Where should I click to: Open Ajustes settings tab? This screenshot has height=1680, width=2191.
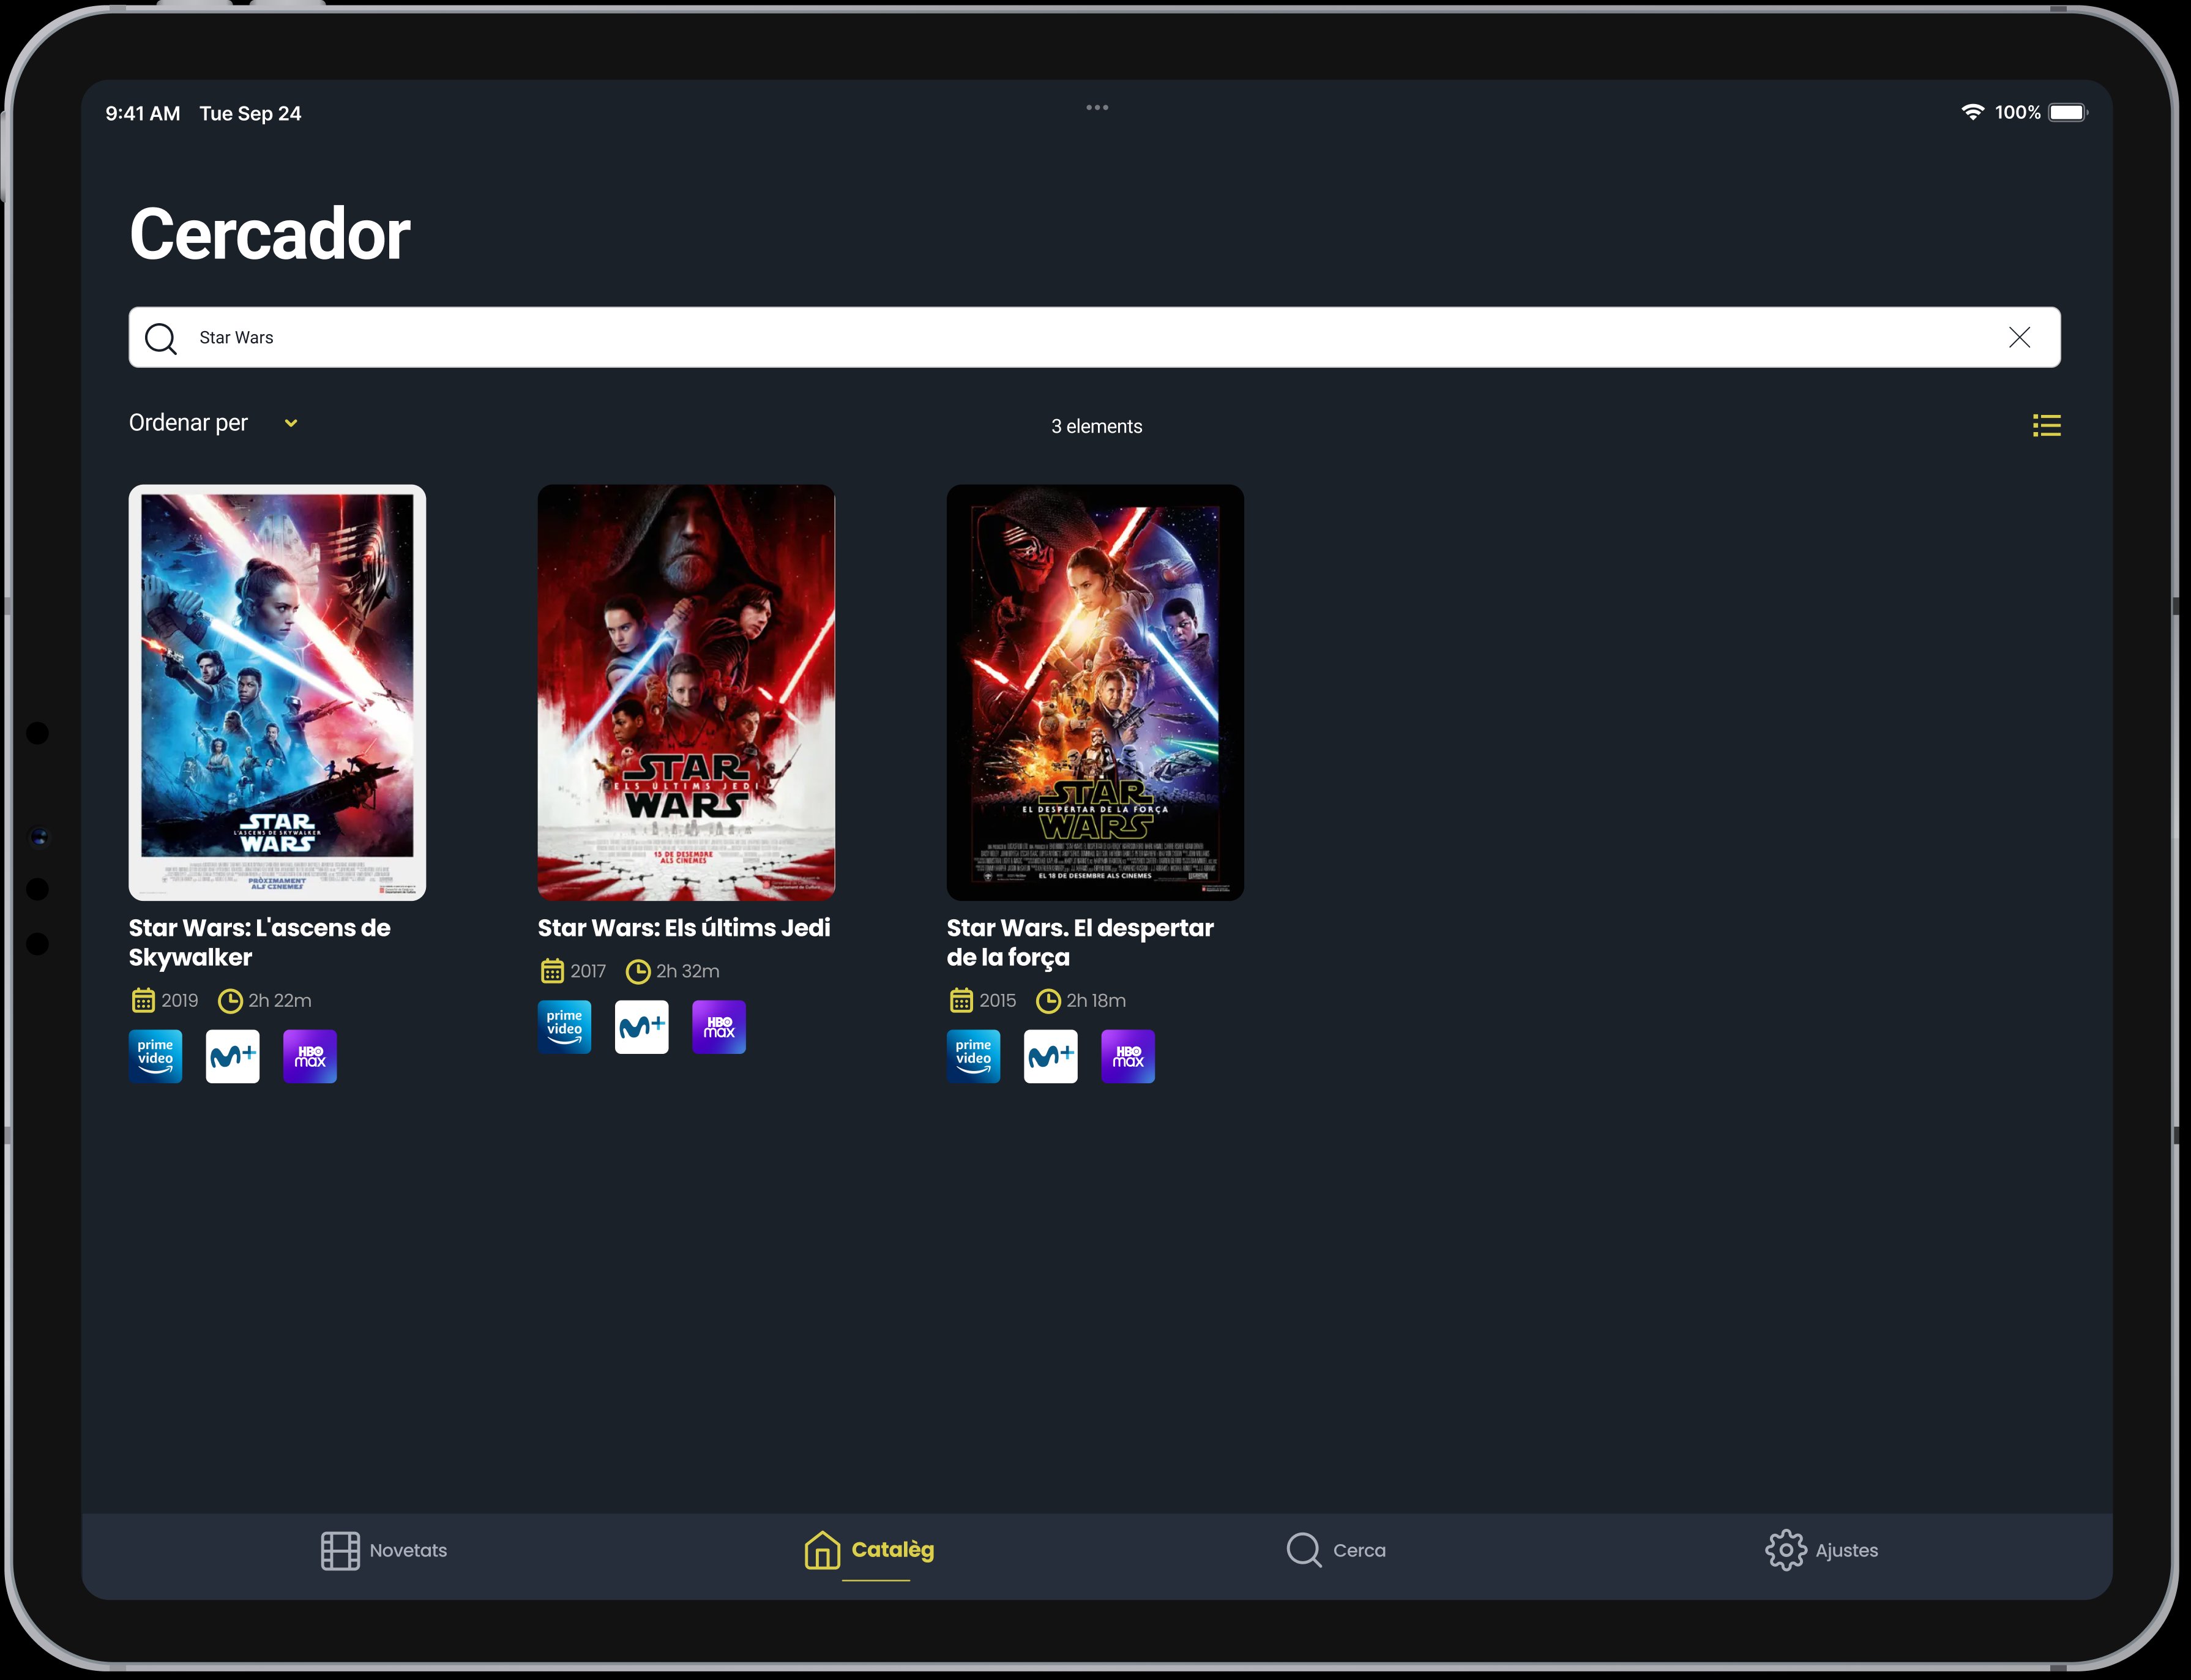coord(1822,1550)
